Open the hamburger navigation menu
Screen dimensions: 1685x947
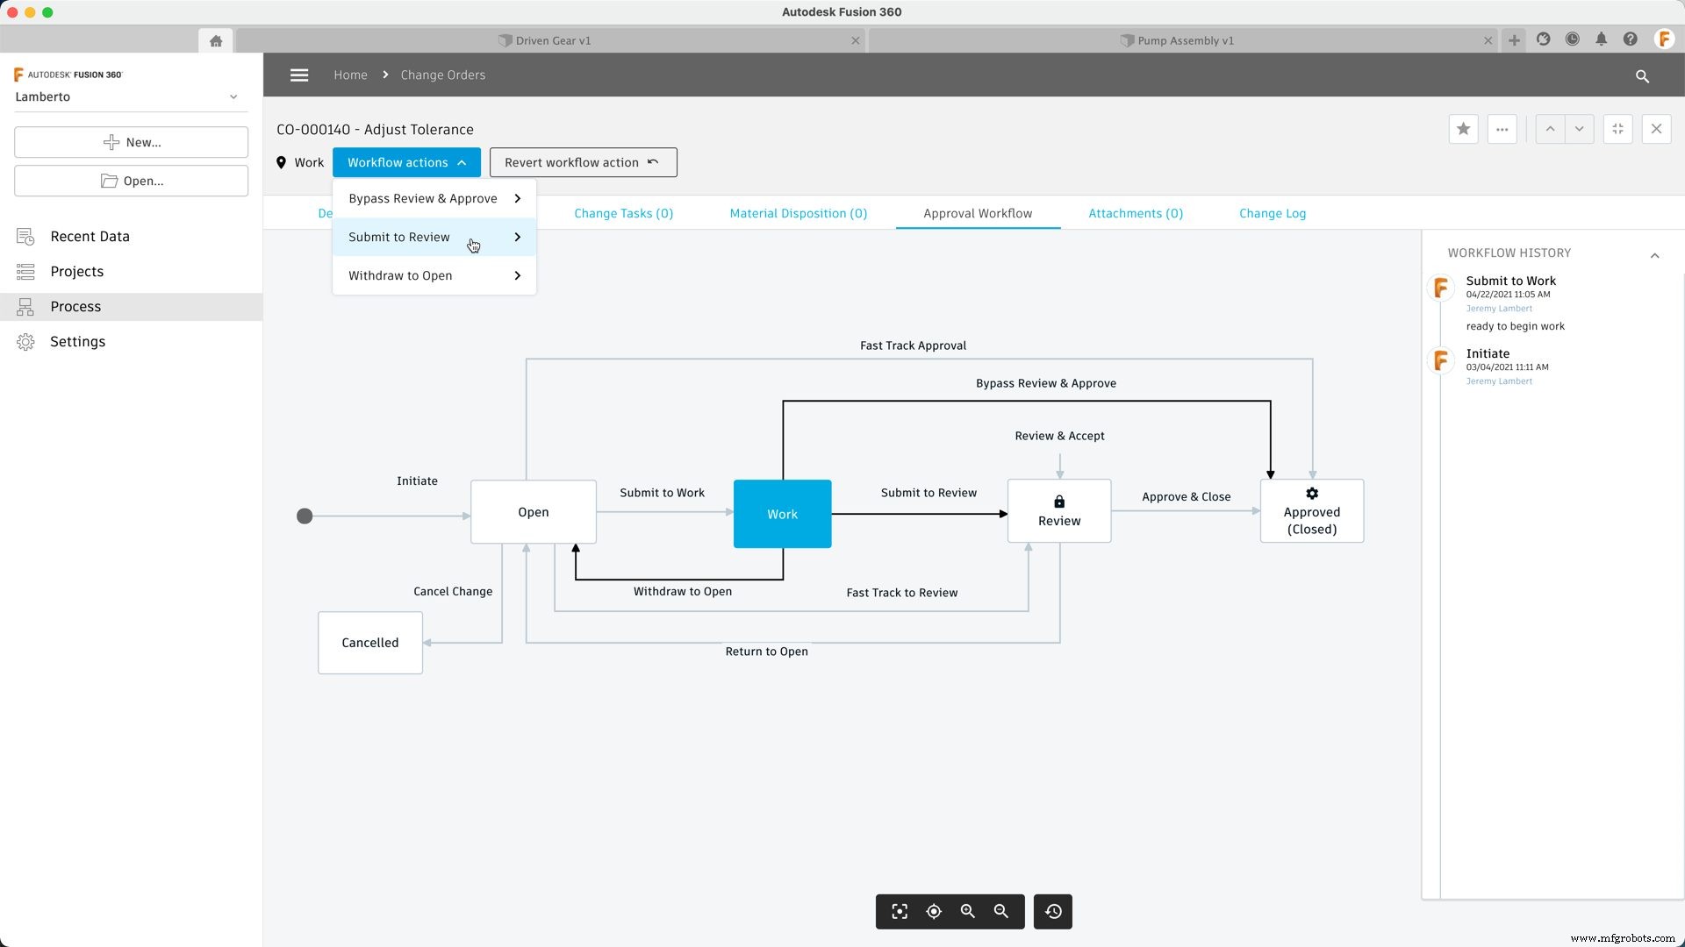click(298, 75)
